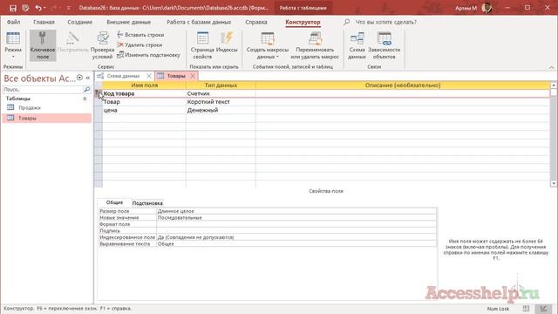Click the Формат поля property value
This screenshot has height=314, width=558.
[296, 224]
